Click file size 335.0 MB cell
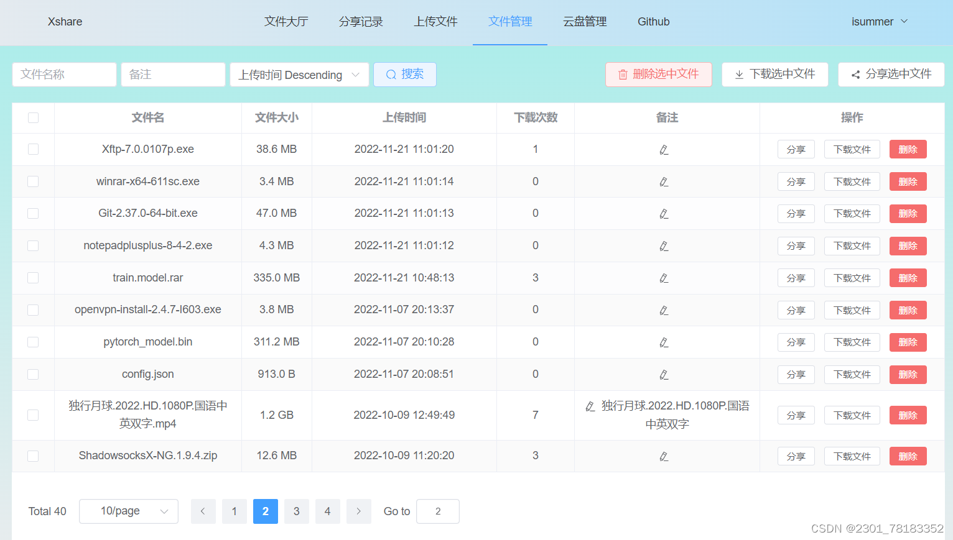Viewport: 953px width, 540px height. point(277,278)
